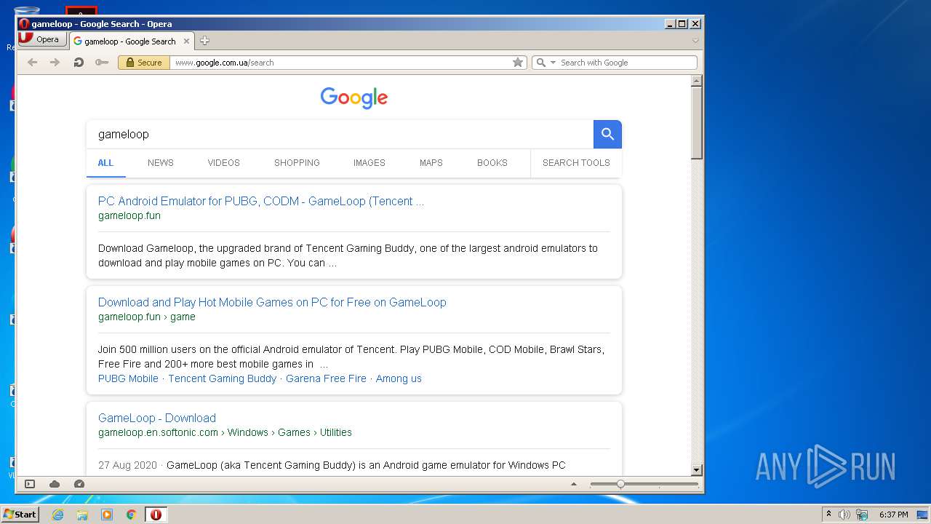Image resolution: width=931 pixels, height=524 pixels.
Task: Open the search engine dropdown arrow
Action: click(x=553, y=63)
